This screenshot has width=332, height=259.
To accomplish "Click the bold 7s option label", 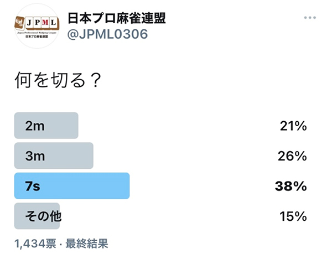I will (33, 187).
